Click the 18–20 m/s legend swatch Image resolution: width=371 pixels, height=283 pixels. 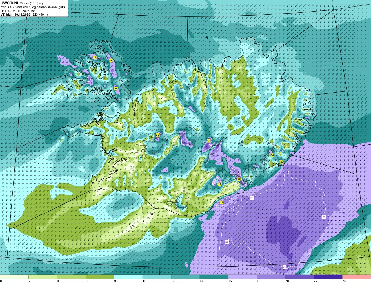(x=271, y=277)
